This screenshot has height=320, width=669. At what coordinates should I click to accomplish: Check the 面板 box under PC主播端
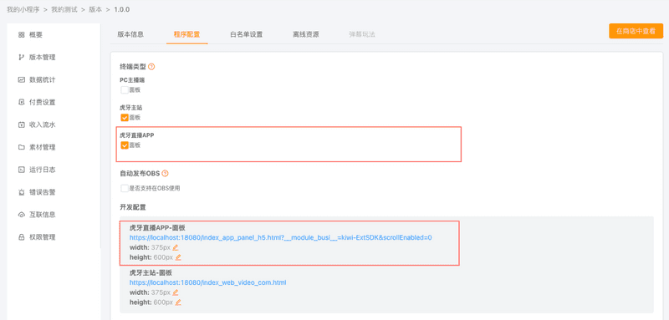pyautogui.click(x=124, y=90)
